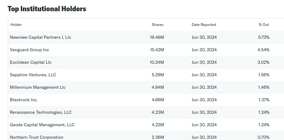Select Geode Capital Management, LLC
This screenshot has height=140, width=284.
pos(42,125)
